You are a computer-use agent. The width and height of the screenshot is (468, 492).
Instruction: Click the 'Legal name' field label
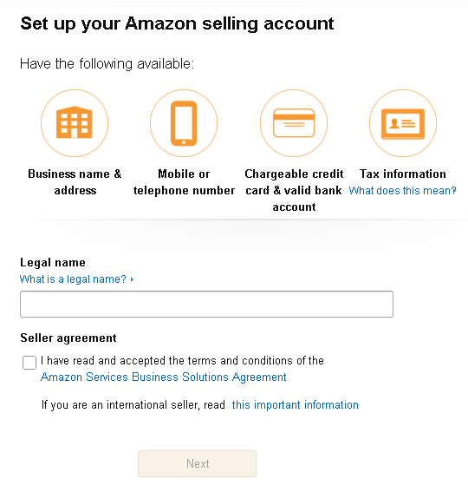[53, 263]
